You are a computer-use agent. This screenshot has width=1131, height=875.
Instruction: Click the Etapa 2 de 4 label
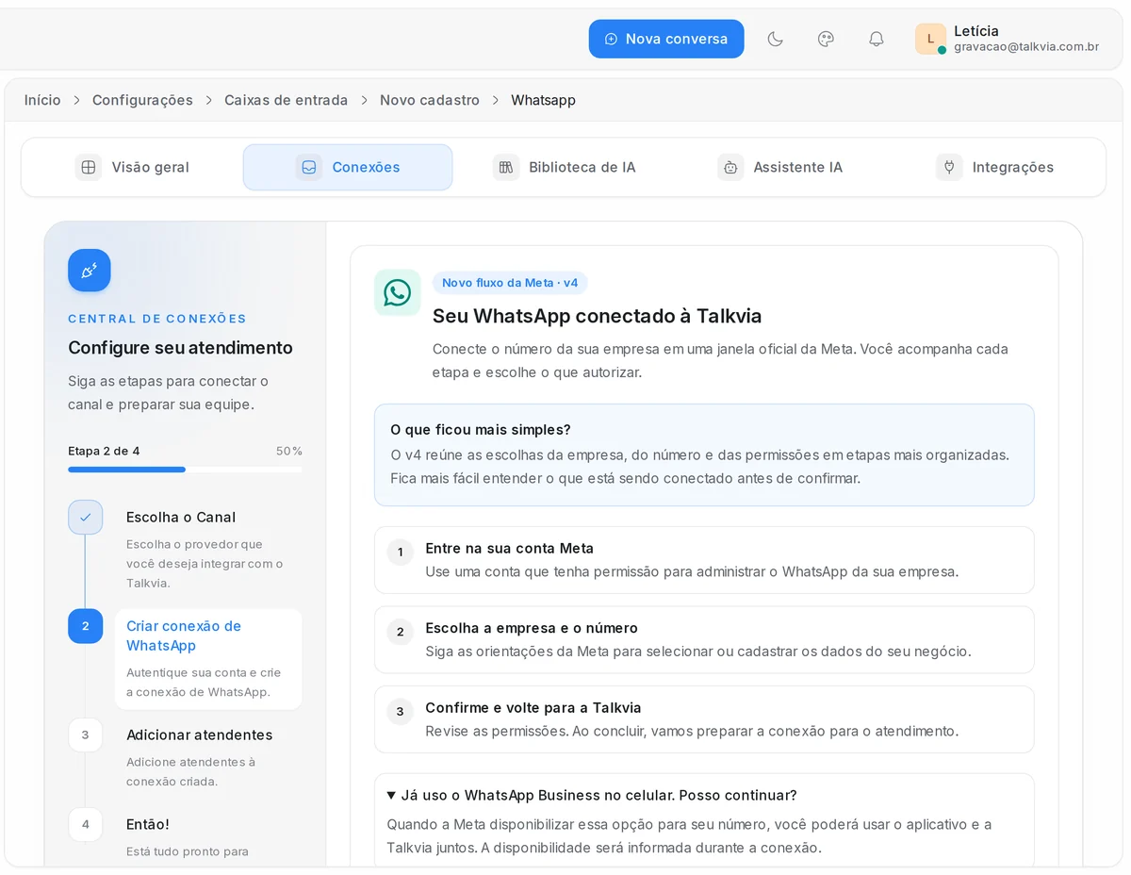pos(104,451)
